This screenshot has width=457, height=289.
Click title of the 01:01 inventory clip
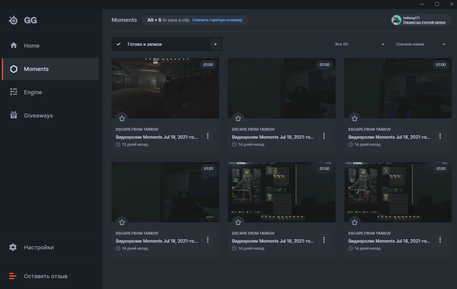click(x=389, y=241)
